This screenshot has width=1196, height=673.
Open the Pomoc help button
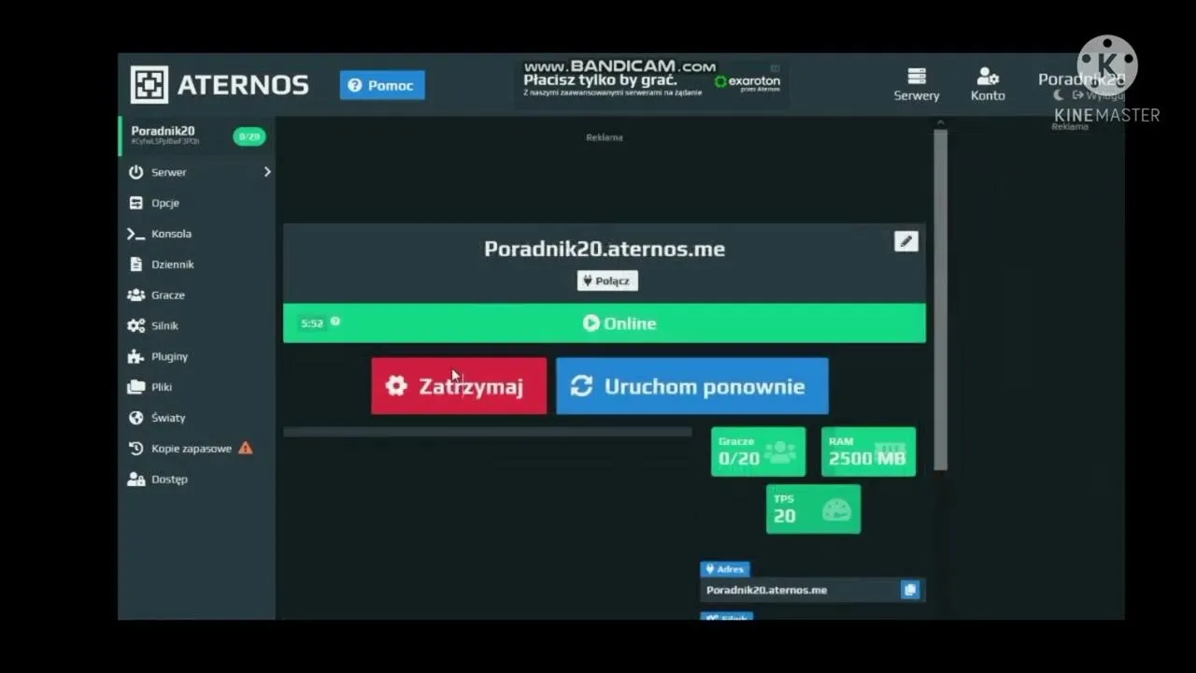(382, 85)
